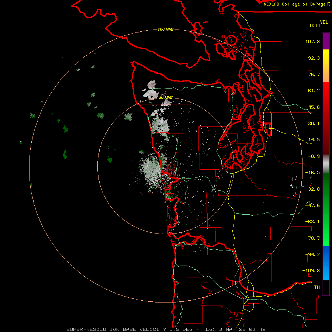This screenshot has height=332, width=332.
Task: Click the -63.1 velocity scale value
Action: click(x=312, y=222)
